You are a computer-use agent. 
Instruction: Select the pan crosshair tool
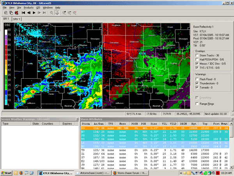pos(57,13)
